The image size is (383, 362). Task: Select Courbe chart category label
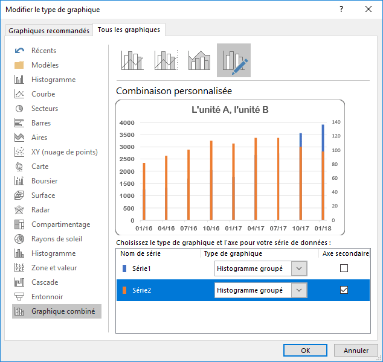point(43,94)
